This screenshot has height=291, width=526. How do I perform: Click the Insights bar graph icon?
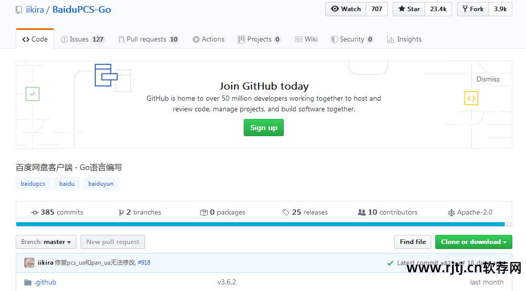pyautogui.click(x=391, y=39)
